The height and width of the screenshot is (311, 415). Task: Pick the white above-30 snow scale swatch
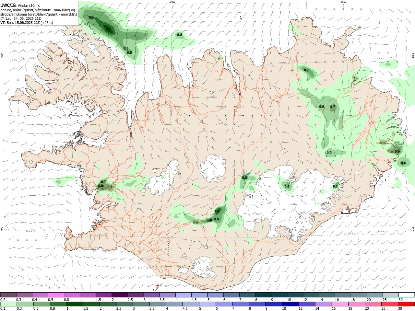(x=407, y=295)
